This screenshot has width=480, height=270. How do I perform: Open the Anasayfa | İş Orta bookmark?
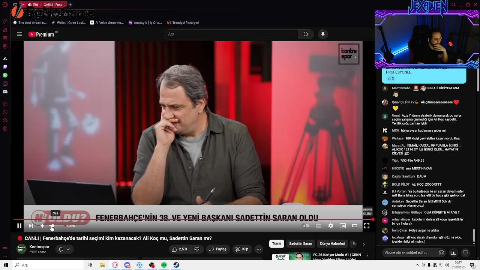(x=145, y=22)
